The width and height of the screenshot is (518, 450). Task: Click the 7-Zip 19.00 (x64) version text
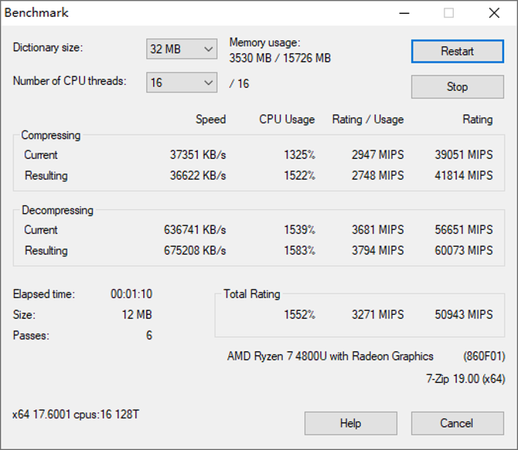click(x=465, y=378)
